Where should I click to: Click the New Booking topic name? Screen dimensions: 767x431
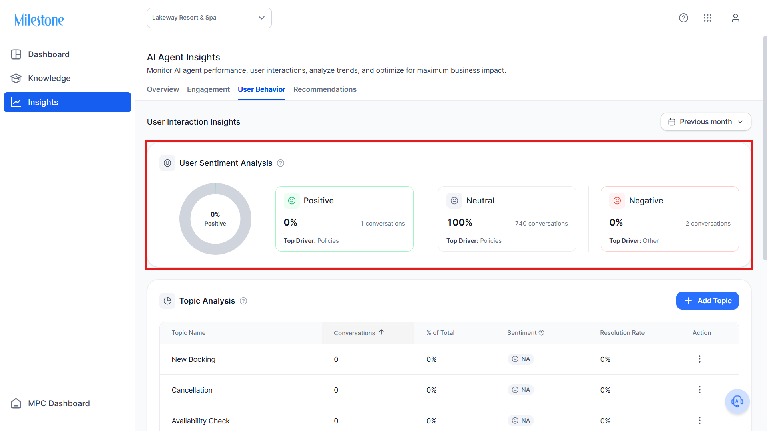pyautogui.click(x=193, y=359)
